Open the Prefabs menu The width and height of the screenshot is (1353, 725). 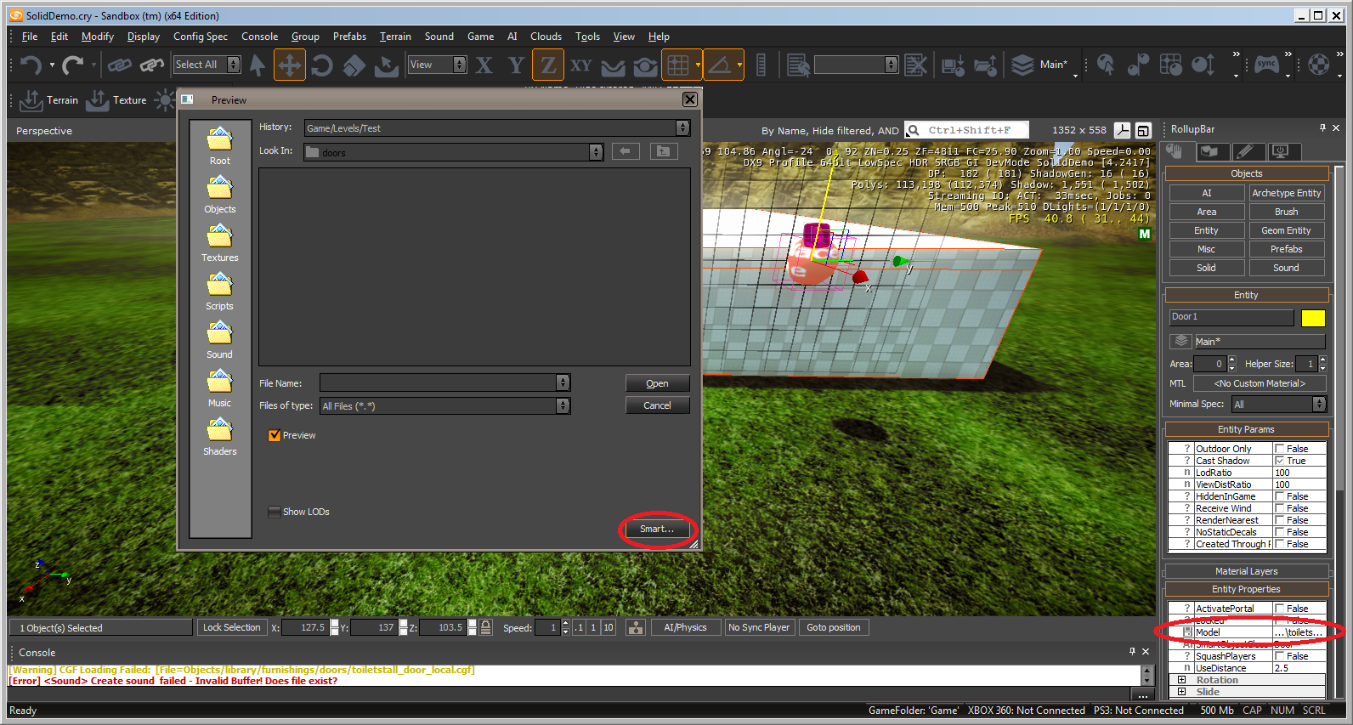click(x=349, y=37)
